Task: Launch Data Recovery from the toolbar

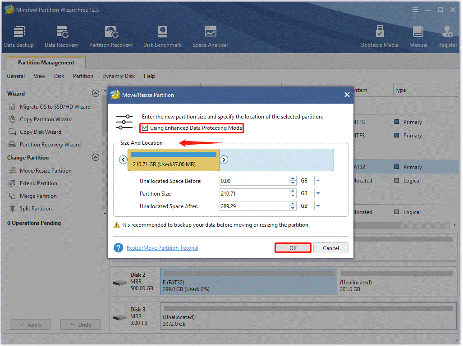Action: [61, 37]
